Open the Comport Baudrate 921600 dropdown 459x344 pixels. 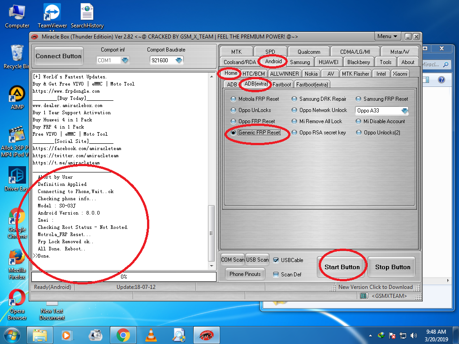(x=179, y=60)
